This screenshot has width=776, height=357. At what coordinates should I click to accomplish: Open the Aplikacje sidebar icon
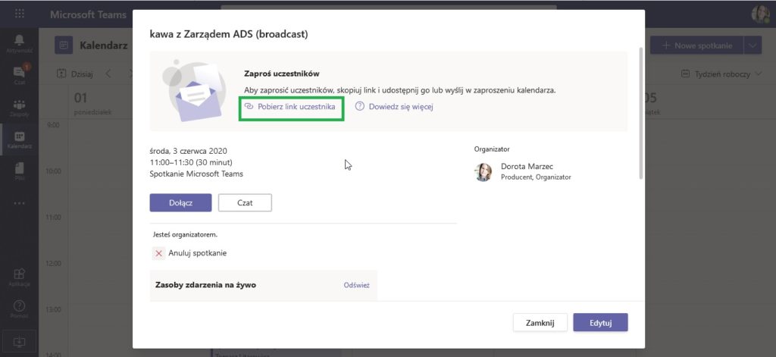19,277
